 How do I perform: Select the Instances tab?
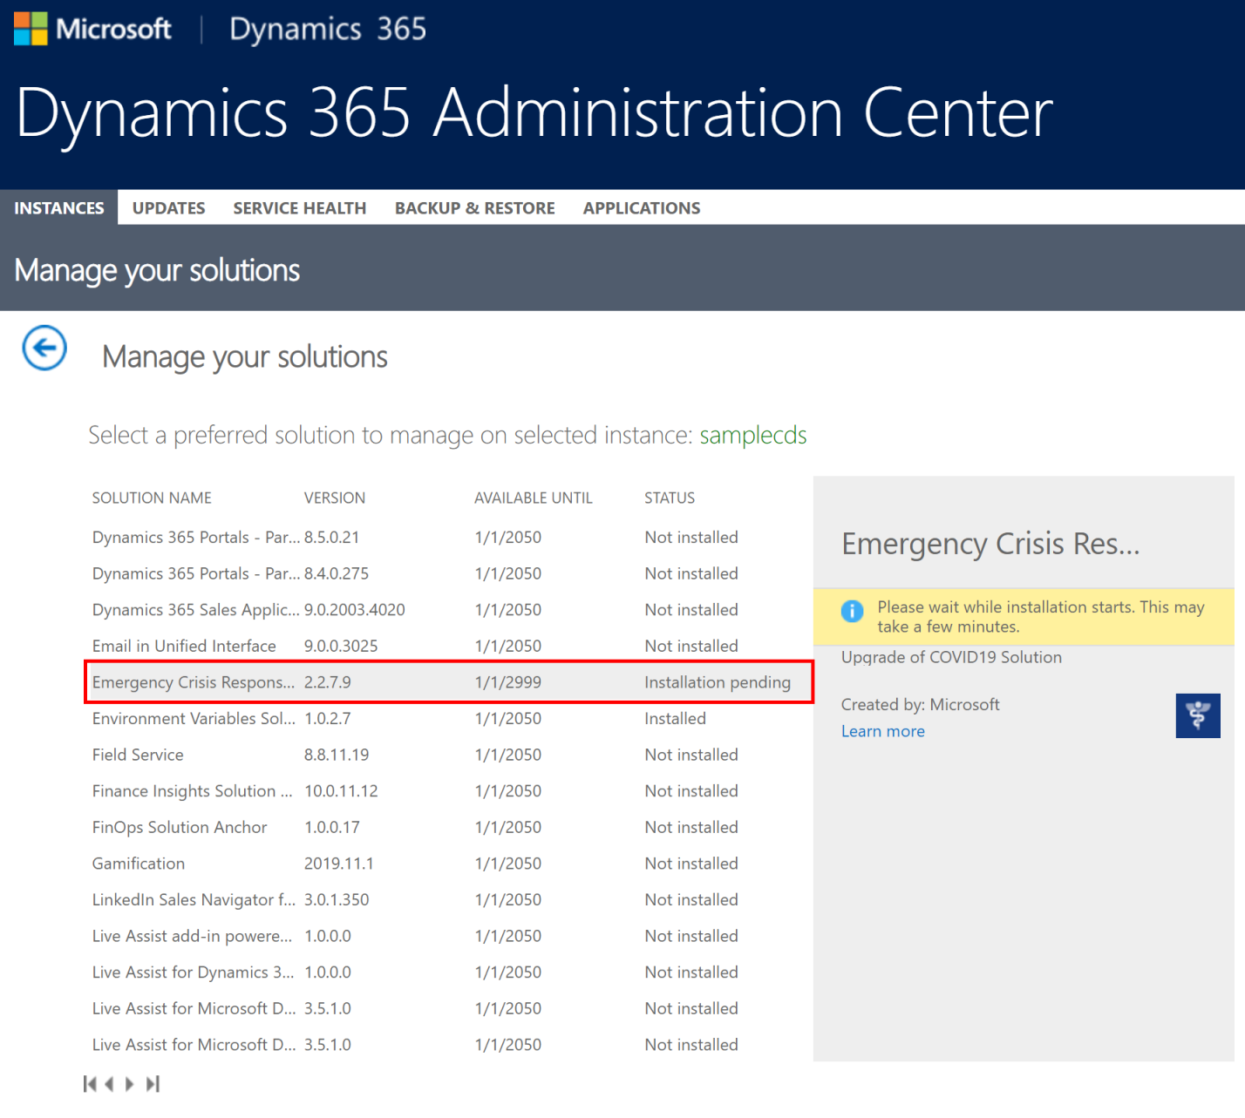59,208
